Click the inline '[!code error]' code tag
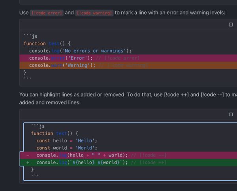Screen dimensions: 237x191 (47, 13)
